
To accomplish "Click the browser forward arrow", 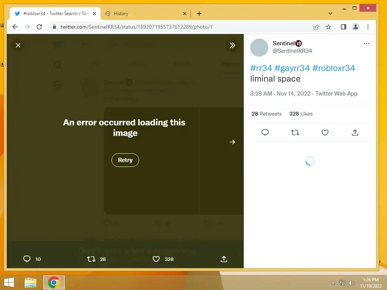I will click(x=27, y=27).
